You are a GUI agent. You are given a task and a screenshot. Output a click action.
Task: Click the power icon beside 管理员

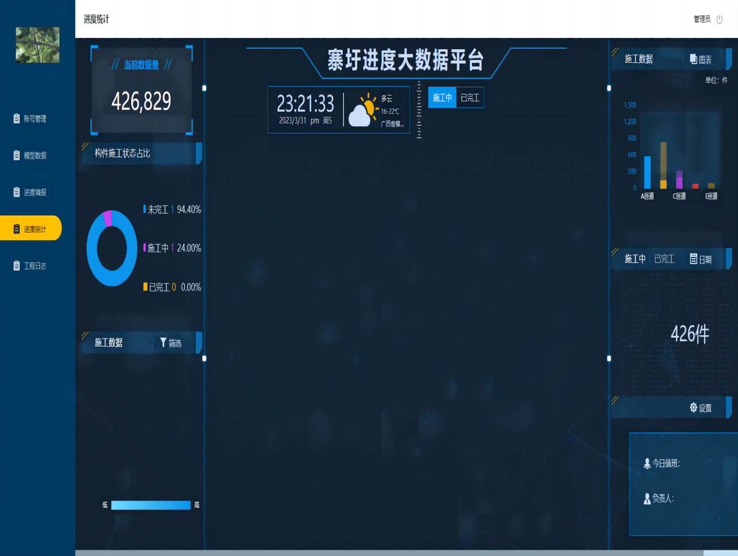coord(719,19)
